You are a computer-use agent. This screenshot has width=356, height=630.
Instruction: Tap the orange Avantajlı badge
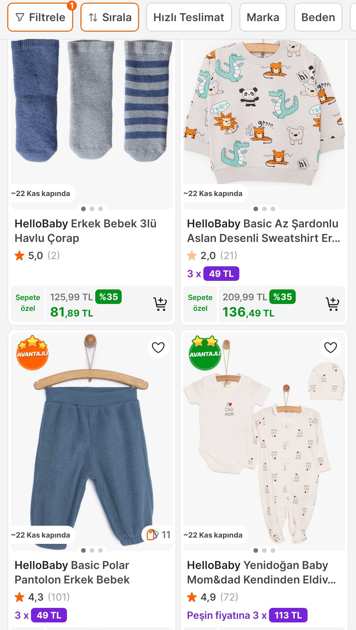point(32,352)
